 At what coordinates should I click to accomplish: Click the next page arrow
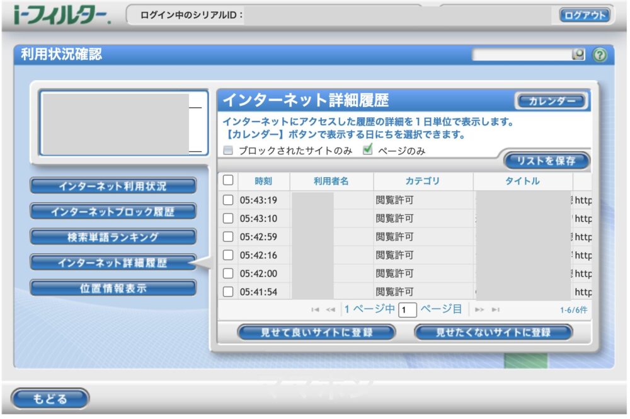click(x=481, y=309)
